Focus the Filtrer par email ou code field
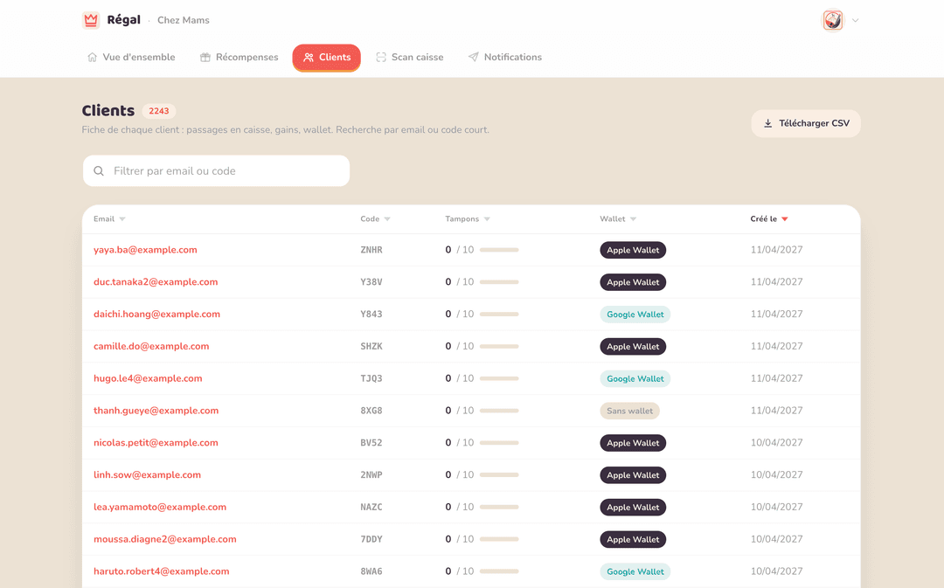Viewport: 944px width, 588px height. [x=216, y=171]
